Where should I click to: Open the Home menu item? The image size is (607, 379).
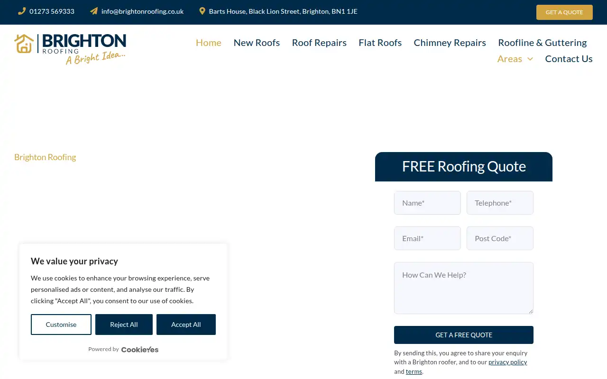[x=209, y=43]
